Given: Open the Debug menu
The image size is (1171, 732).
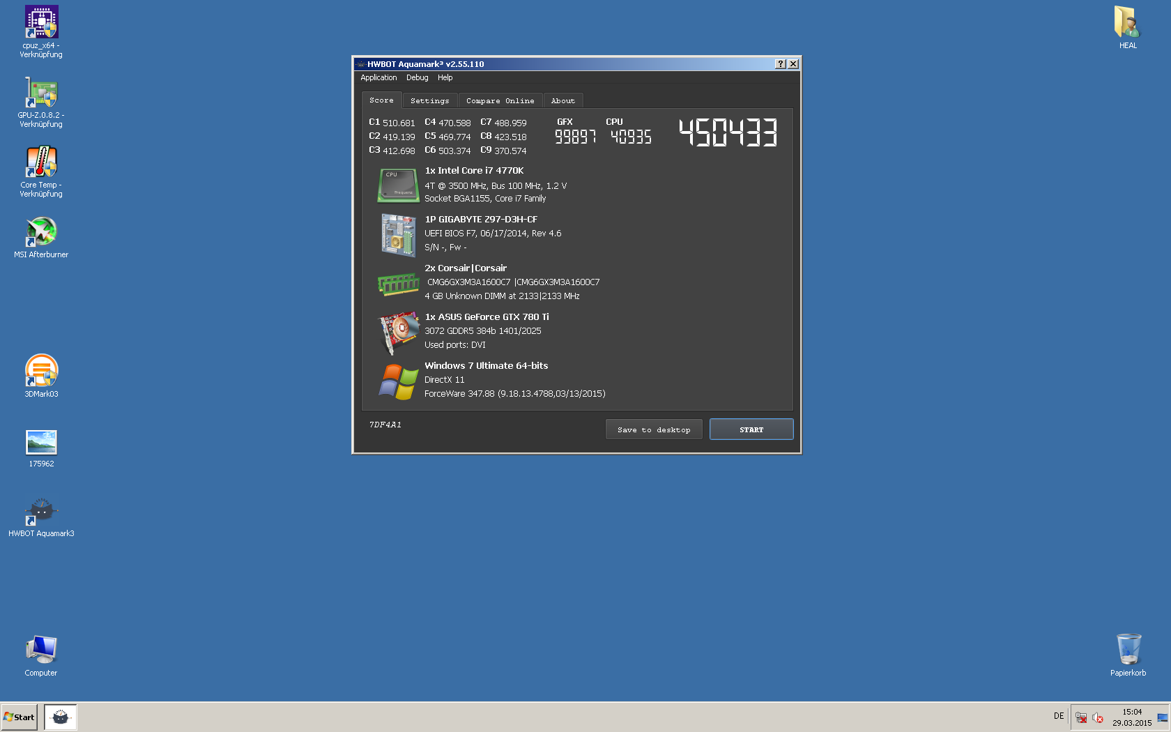Looking at the screenshot, I should (x=418, y=78).
